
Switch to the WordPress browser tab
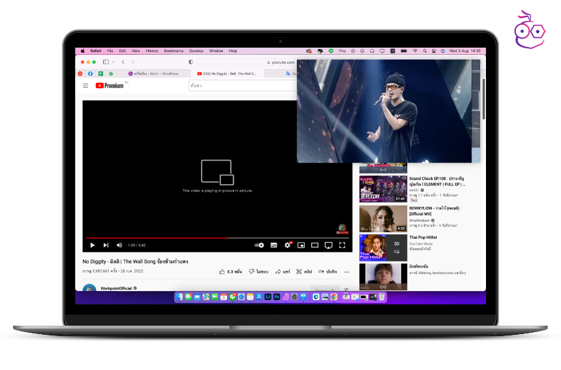(x=154, y=74)
